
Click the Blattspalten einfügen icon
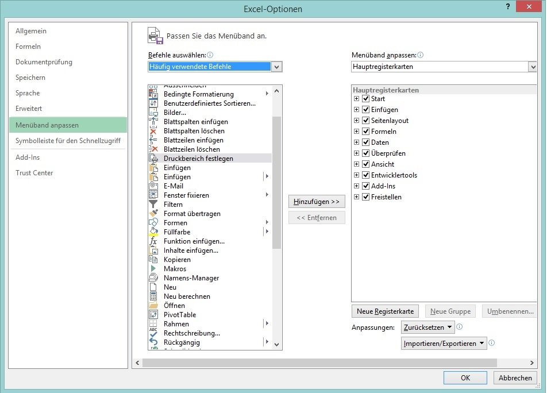(x=153, y=122)
